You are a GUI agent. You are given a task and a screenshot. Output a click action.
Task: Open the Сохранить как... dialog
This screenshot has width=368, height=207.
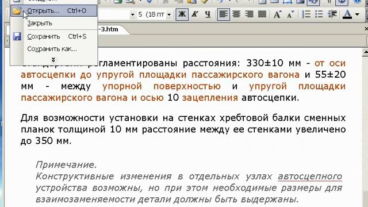click(53, 49)
